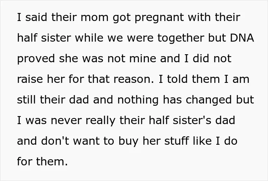Select the word "still" starting the fifth line
The image size is (268, 181).
point(27,100)
